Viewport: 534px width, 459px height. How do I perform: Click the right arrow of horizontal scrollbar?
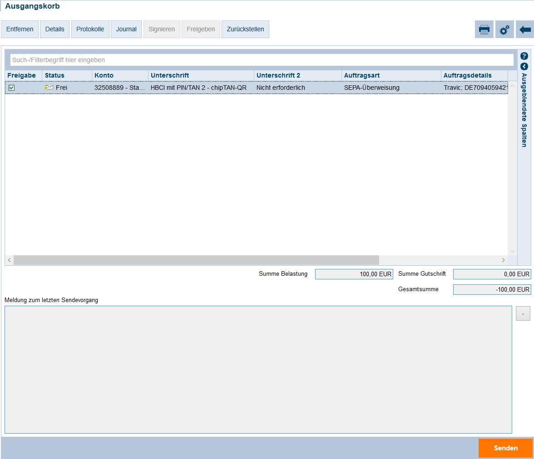(x=503, y=260)
